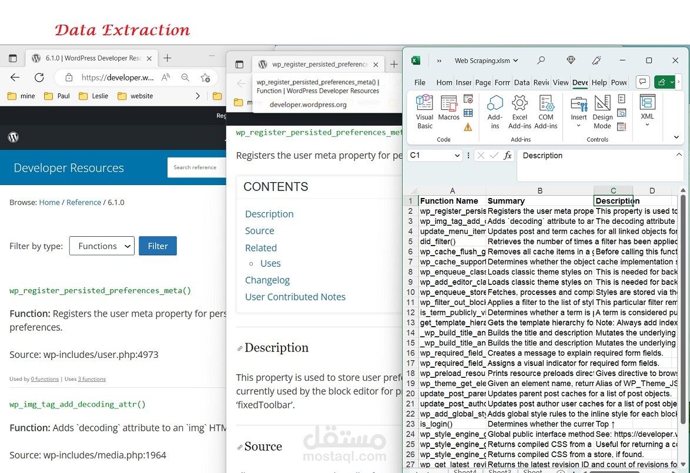Open the Macros dialog in Excel

click(448, 108)
